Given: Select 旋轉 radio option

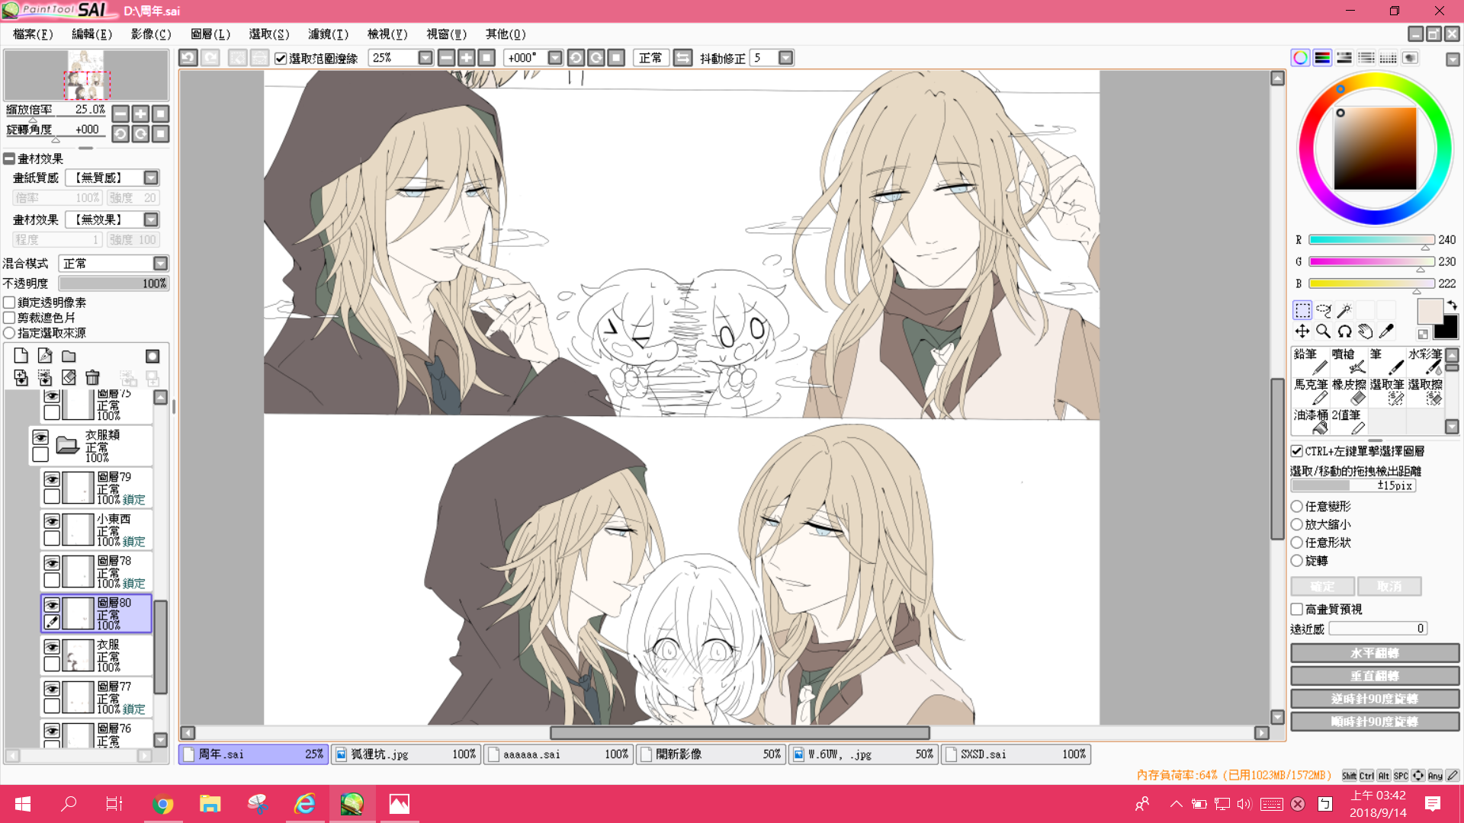Looking at the screenshot, I should [1296, 561].
